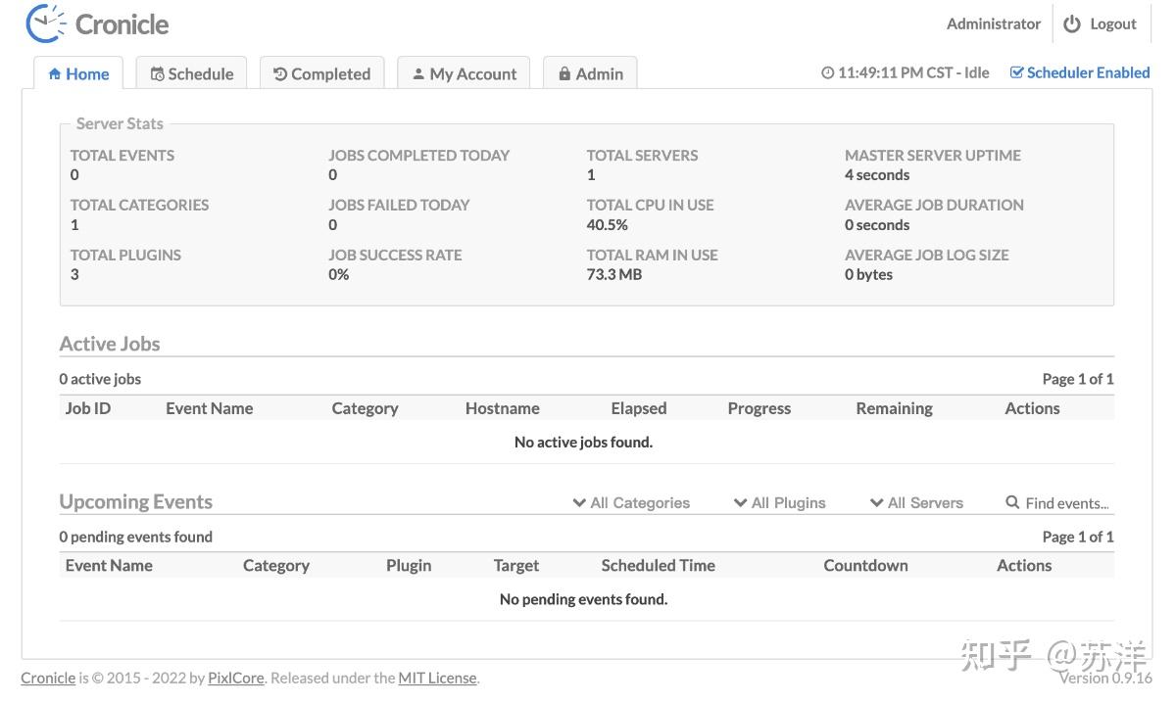Image resolution: width=1176 pixels, height=703 pixels.
Task: Expand the All Plugins filter
Action: pyautogui.click(x=780, y=502)
